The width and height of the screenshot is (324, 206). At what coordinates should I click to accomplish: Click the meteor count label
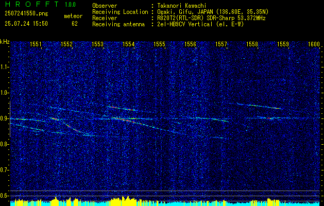[x=73, y=16]
